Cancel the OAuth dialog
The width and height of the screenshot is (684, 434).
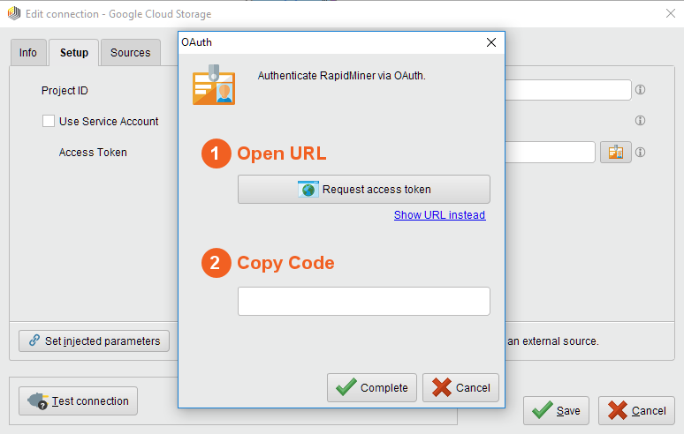460,387
